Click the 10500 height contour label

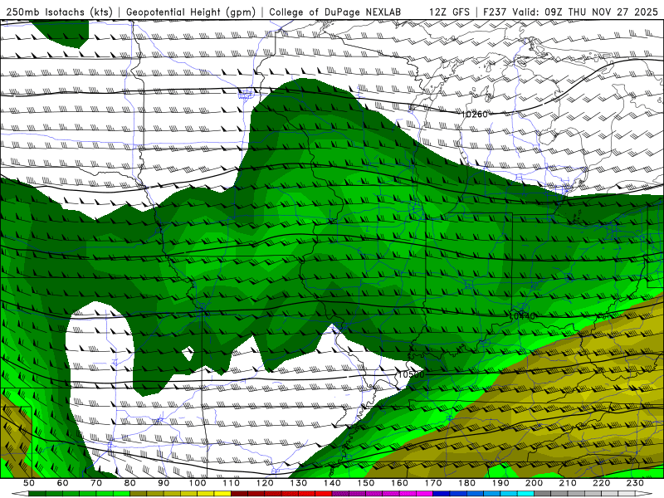[411, 374]
